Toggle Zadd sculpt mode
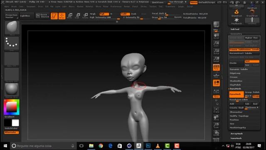This screenshot has width=266, height=150. coord(125,14)
